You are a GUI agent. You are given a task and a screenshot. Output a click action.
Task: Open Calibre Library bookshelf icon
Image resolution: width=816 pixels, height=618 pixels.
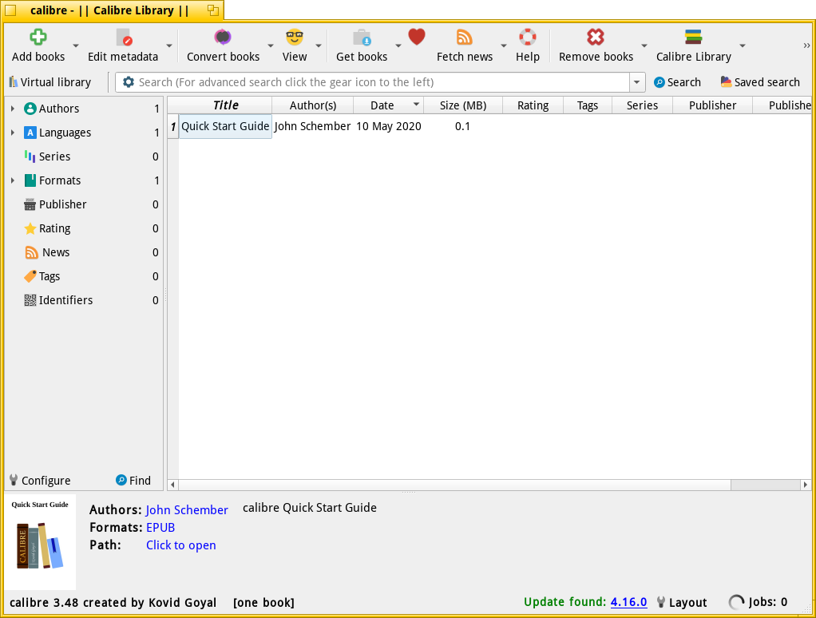(693, 37)
